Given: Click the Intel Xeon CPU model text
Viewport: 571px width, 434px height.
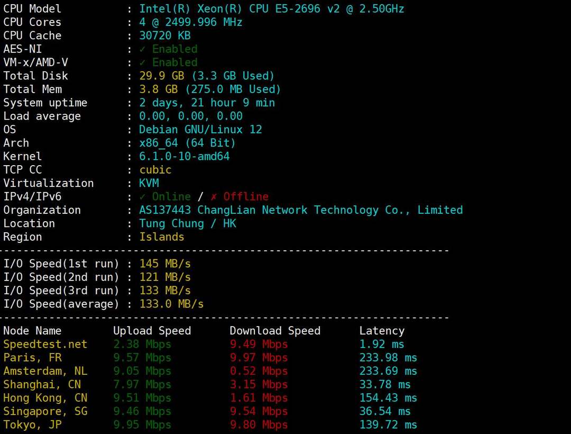Looking at the screenshot, I should [x=272, y=9].
